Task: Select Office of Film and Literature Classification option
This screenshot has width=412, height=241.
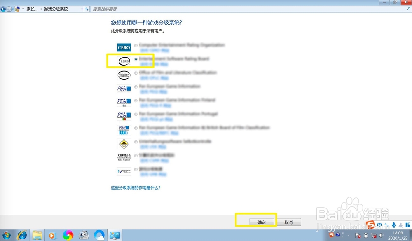Action: coord(136,73)
